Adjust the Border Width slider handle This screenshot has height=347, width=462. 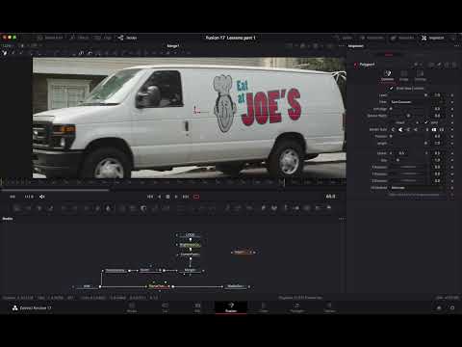(408, 116)
